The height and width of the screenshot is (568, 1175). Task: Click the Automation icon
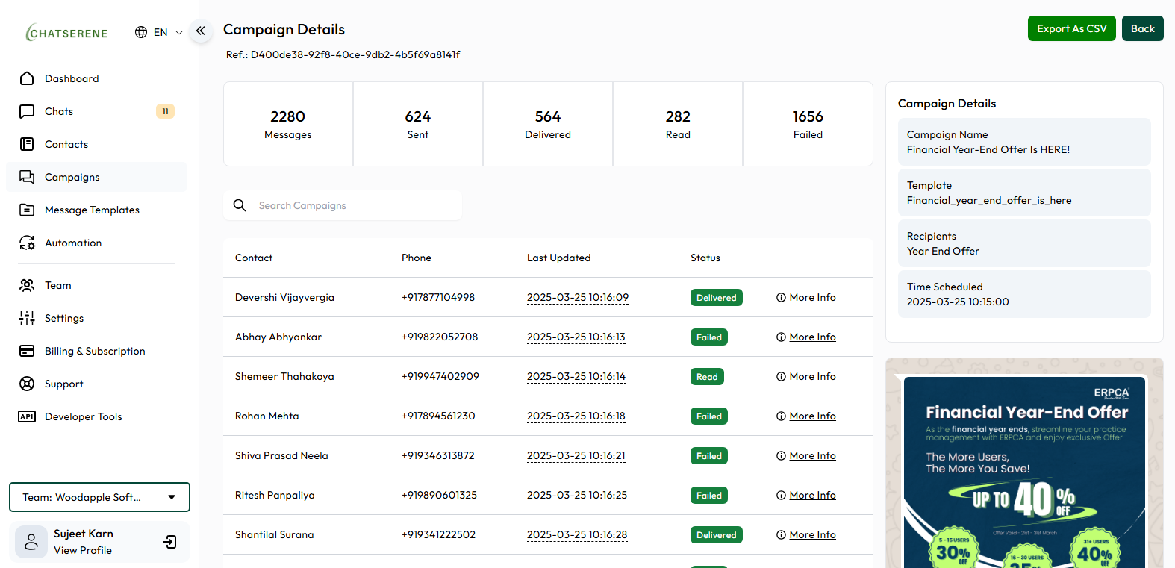27,243
